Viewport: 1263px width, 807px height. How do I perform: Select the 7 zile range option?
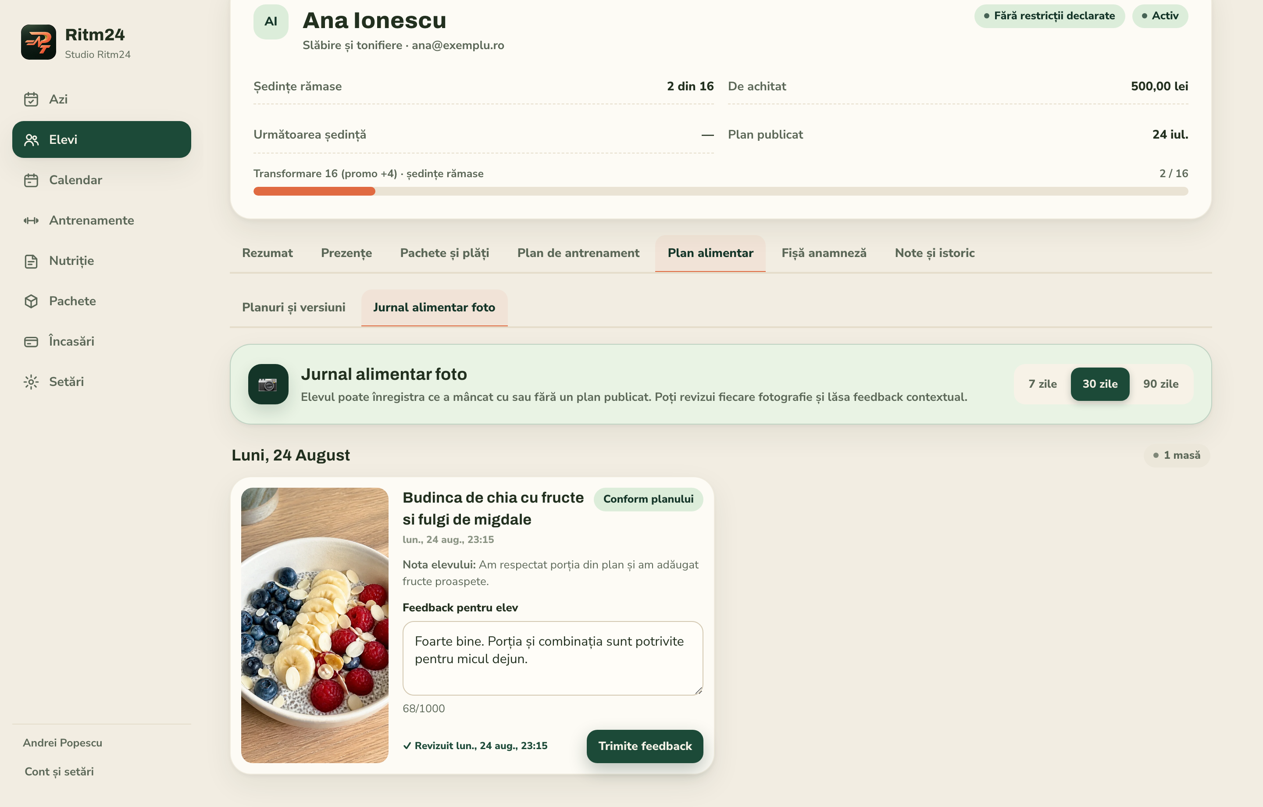(1042, 384)
